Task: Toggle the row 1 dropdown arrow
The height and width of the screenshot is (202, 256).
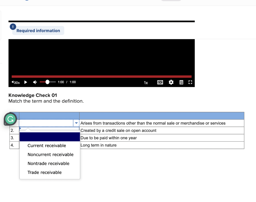Action: 76,123
